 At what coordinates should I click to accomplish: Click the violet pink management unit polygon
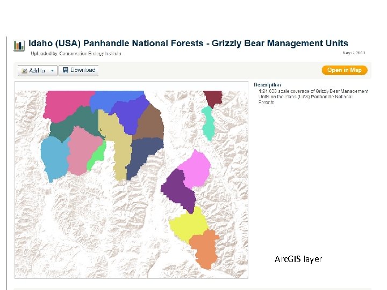click(x=196, y=169)
